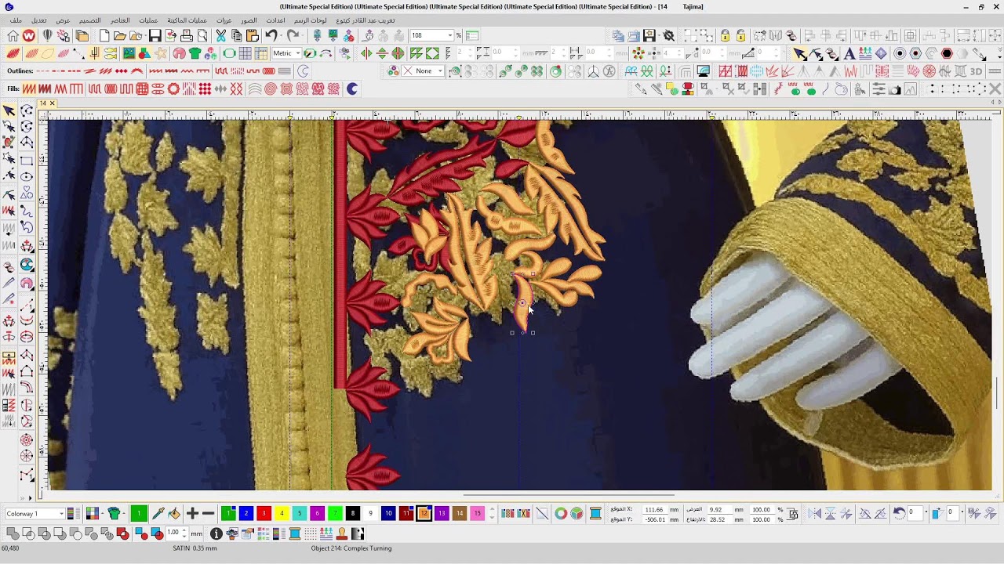Image resolution: width=1004 pixels, height=564 pixels.
Task: Click the Home icon in the toolbar
Action: coord(13,35)
